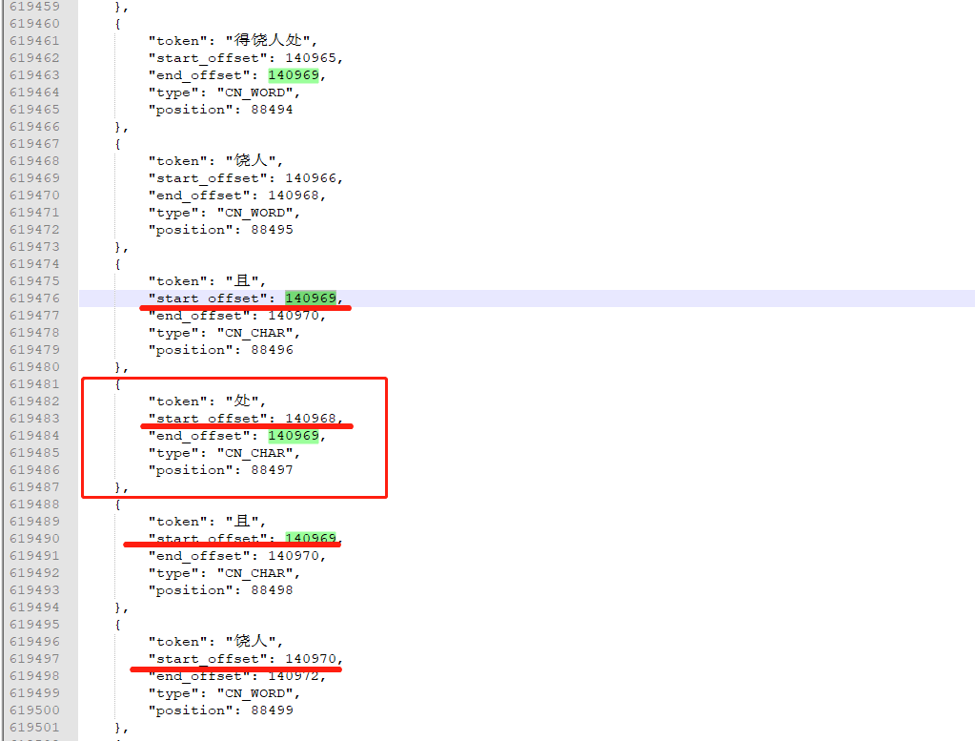Click the highlighted 140969 on line 619463
This screenshot has width=975, height=741.
pyautogui.click(x=296, y=75)
